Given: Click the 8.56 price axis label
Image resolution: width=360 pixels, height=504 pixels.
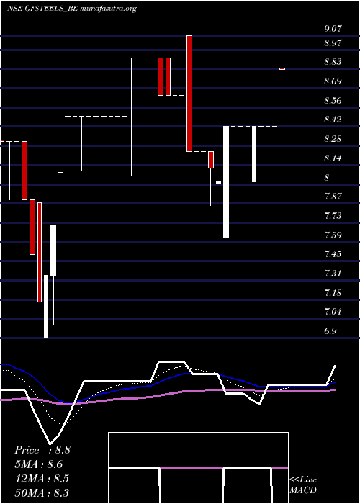Looking at the screenshot, I should 333,100.
